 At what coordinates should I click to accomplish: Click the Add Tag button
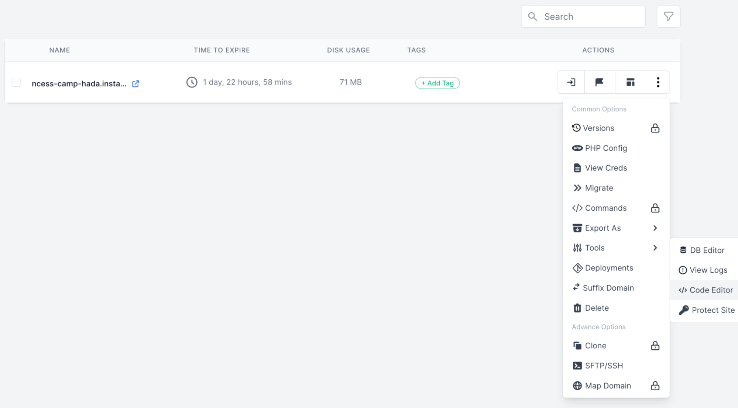click(x=437, y=83)
